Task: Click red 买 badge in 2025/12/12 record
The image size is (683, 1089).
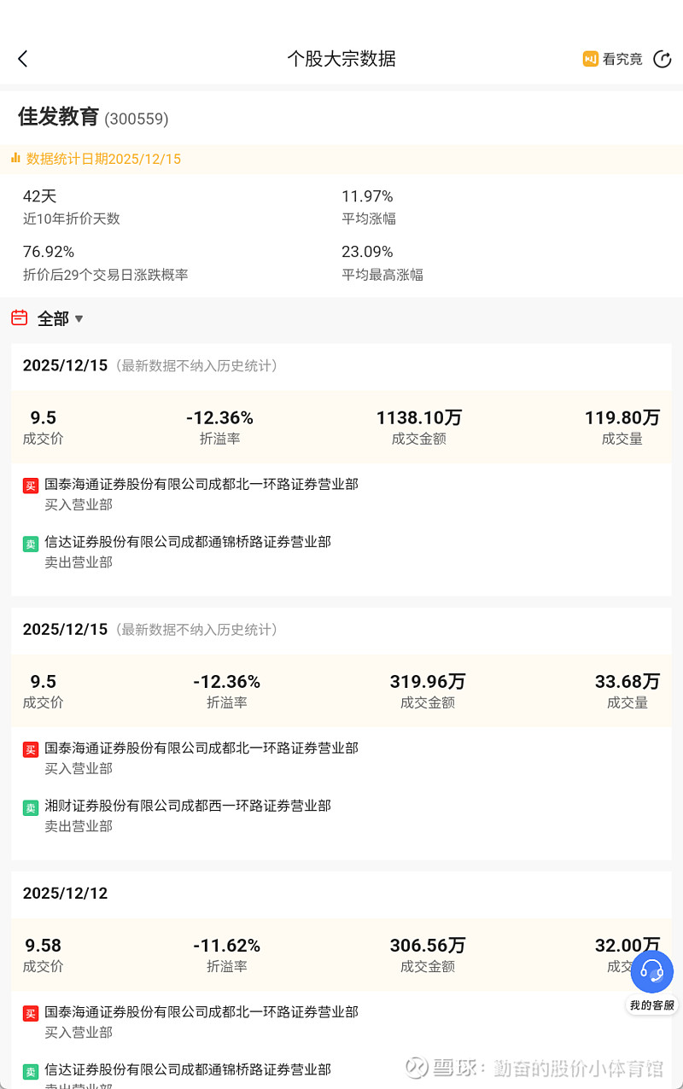Action: 31,1013
